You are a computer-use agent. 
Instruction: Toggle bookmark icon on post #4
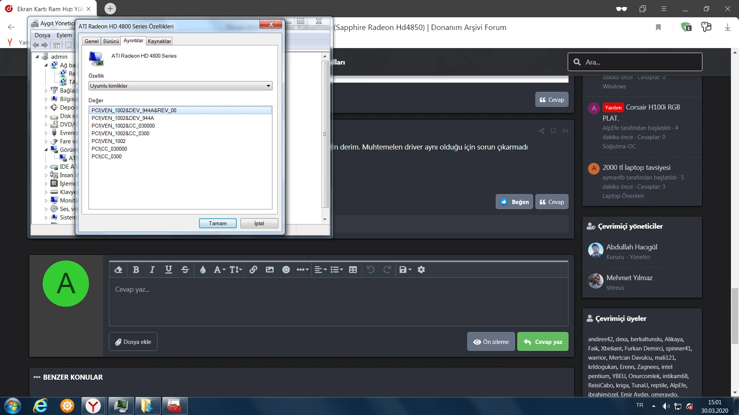553,131
